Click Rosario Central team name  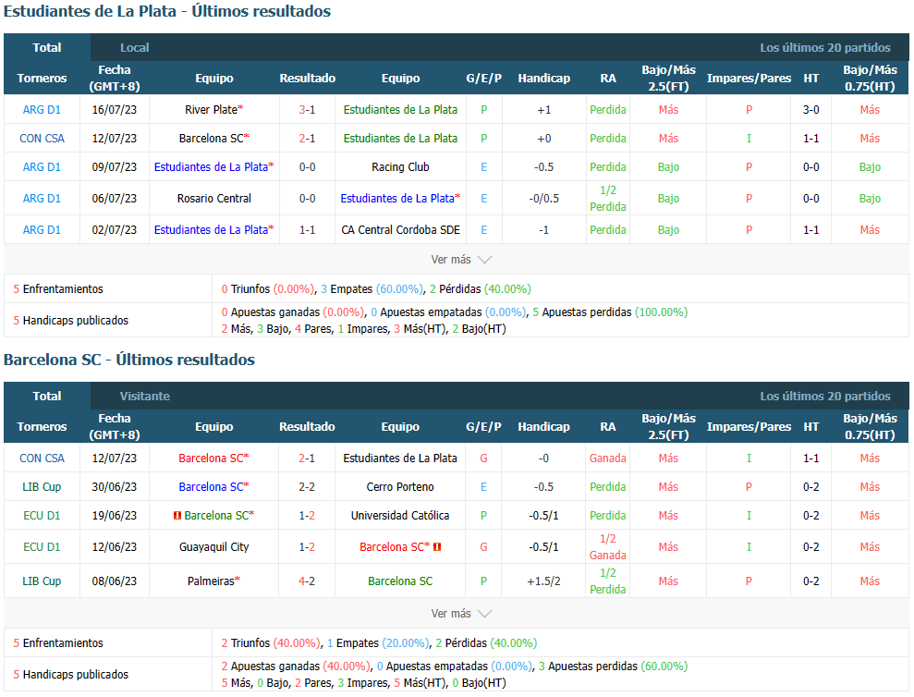pyautogui.click(x=213, y=199)
